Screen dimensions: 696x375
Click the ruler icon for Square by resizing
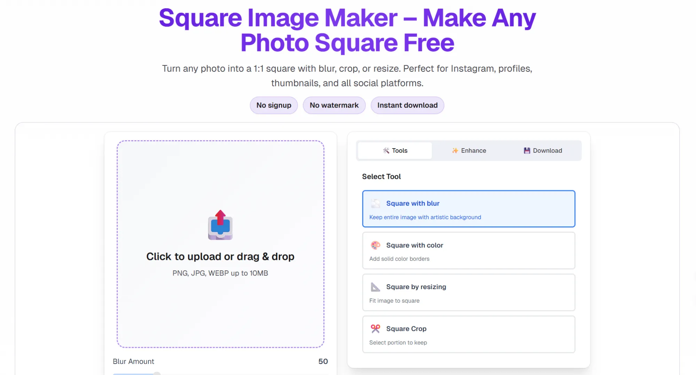click(x=375, y=287)
